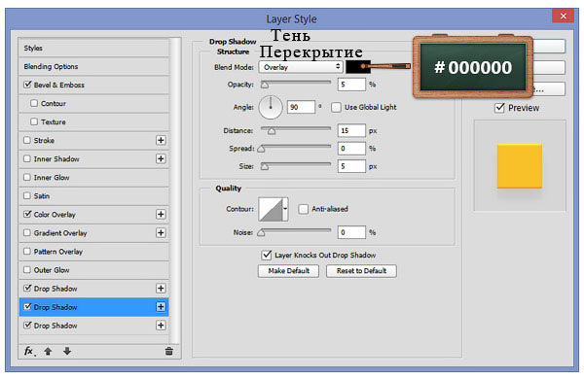The height and width of the screenshot is (379, 584).
Task: Close the Layer Style dialog
Action: pos(563,16)
